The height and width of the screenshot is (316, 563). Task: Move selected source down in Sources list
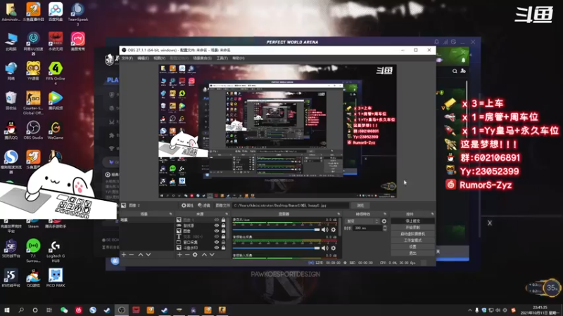(x=212, y=254)
